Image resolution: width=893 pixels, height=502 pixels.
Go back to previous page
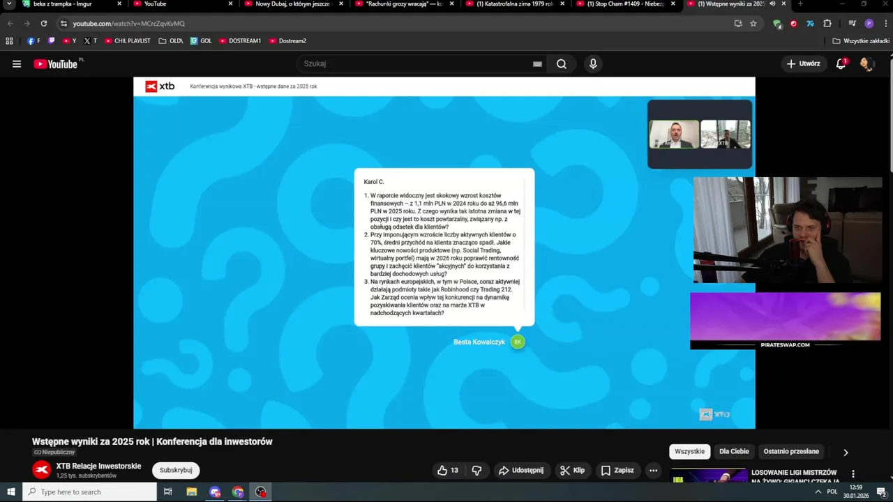click(10, 24)
